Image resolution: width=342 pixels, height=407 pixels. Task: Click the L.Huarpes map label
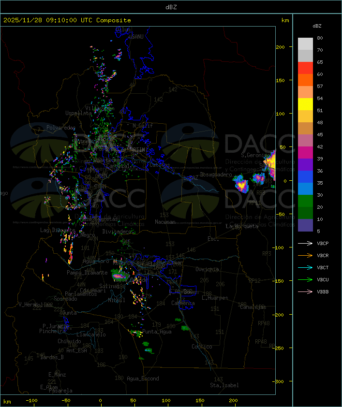coord(215,298)
